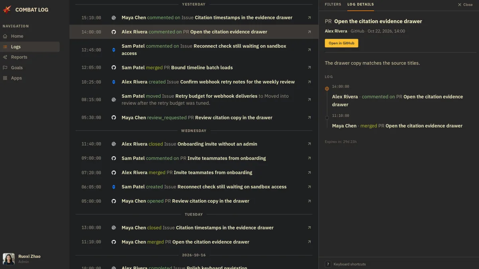Viewport: 479px width, 269px height.
Task: Click 'Expires in: 29d 23h' text
Action: (341, 142)
